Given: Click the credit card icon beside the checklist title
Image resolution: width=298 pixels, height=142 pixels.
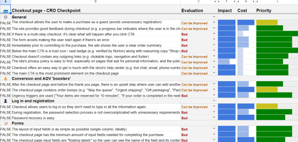Looking at the screenshot, I should [x=6, y=11].
